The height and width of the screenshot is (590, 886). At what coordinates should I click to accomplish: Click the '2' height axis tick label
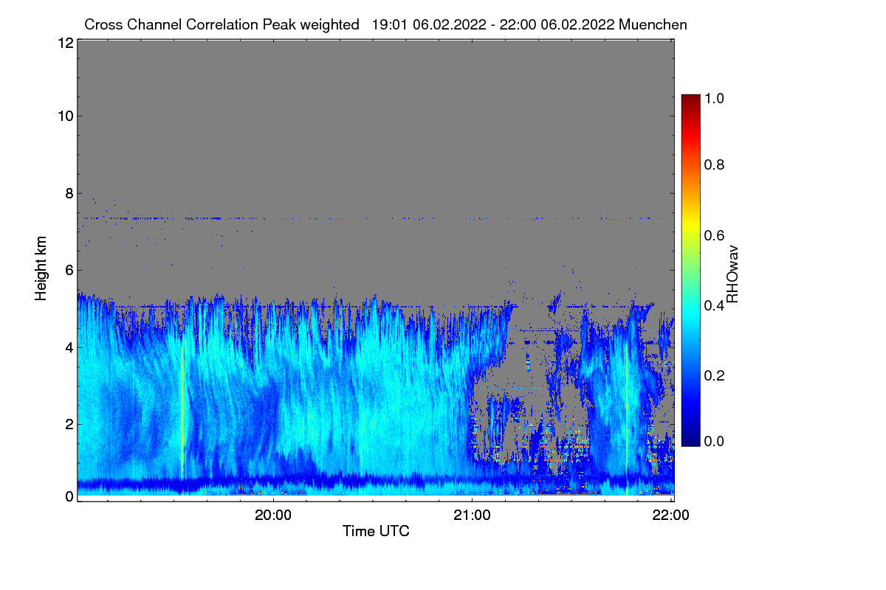coord(68,423)
